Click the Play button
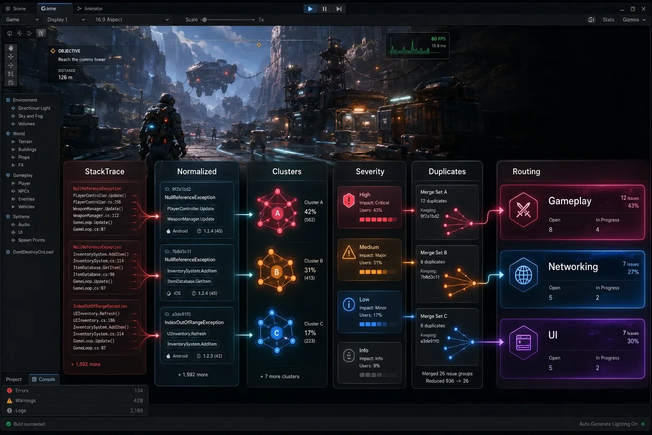This screenshot has height=435, width=652. coord(310,8)
